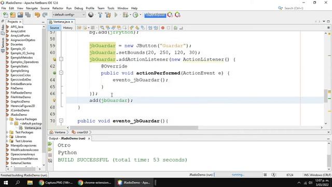Open the Window menu

pyautogui.click(x=123, y=8)
